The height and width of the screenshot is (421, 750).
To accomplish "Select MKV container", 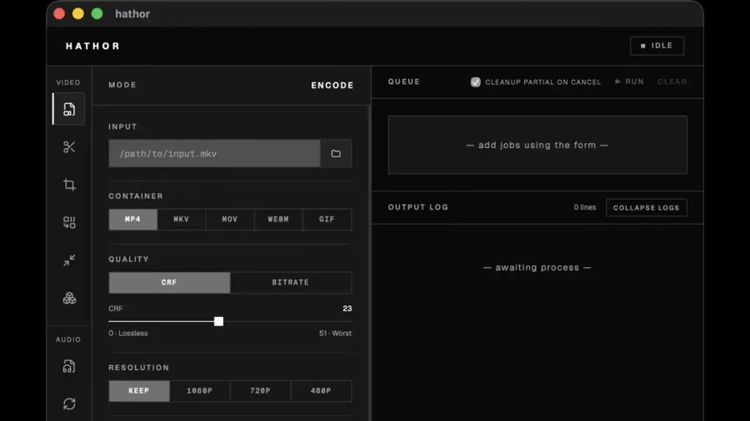I will 182,219.
